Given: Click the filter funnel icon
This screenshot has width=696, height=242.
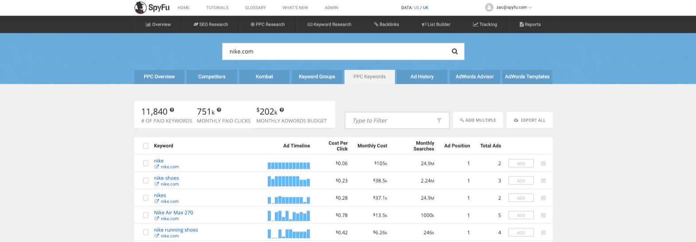Looking at the screenshot, I should [x=439, y=121].
